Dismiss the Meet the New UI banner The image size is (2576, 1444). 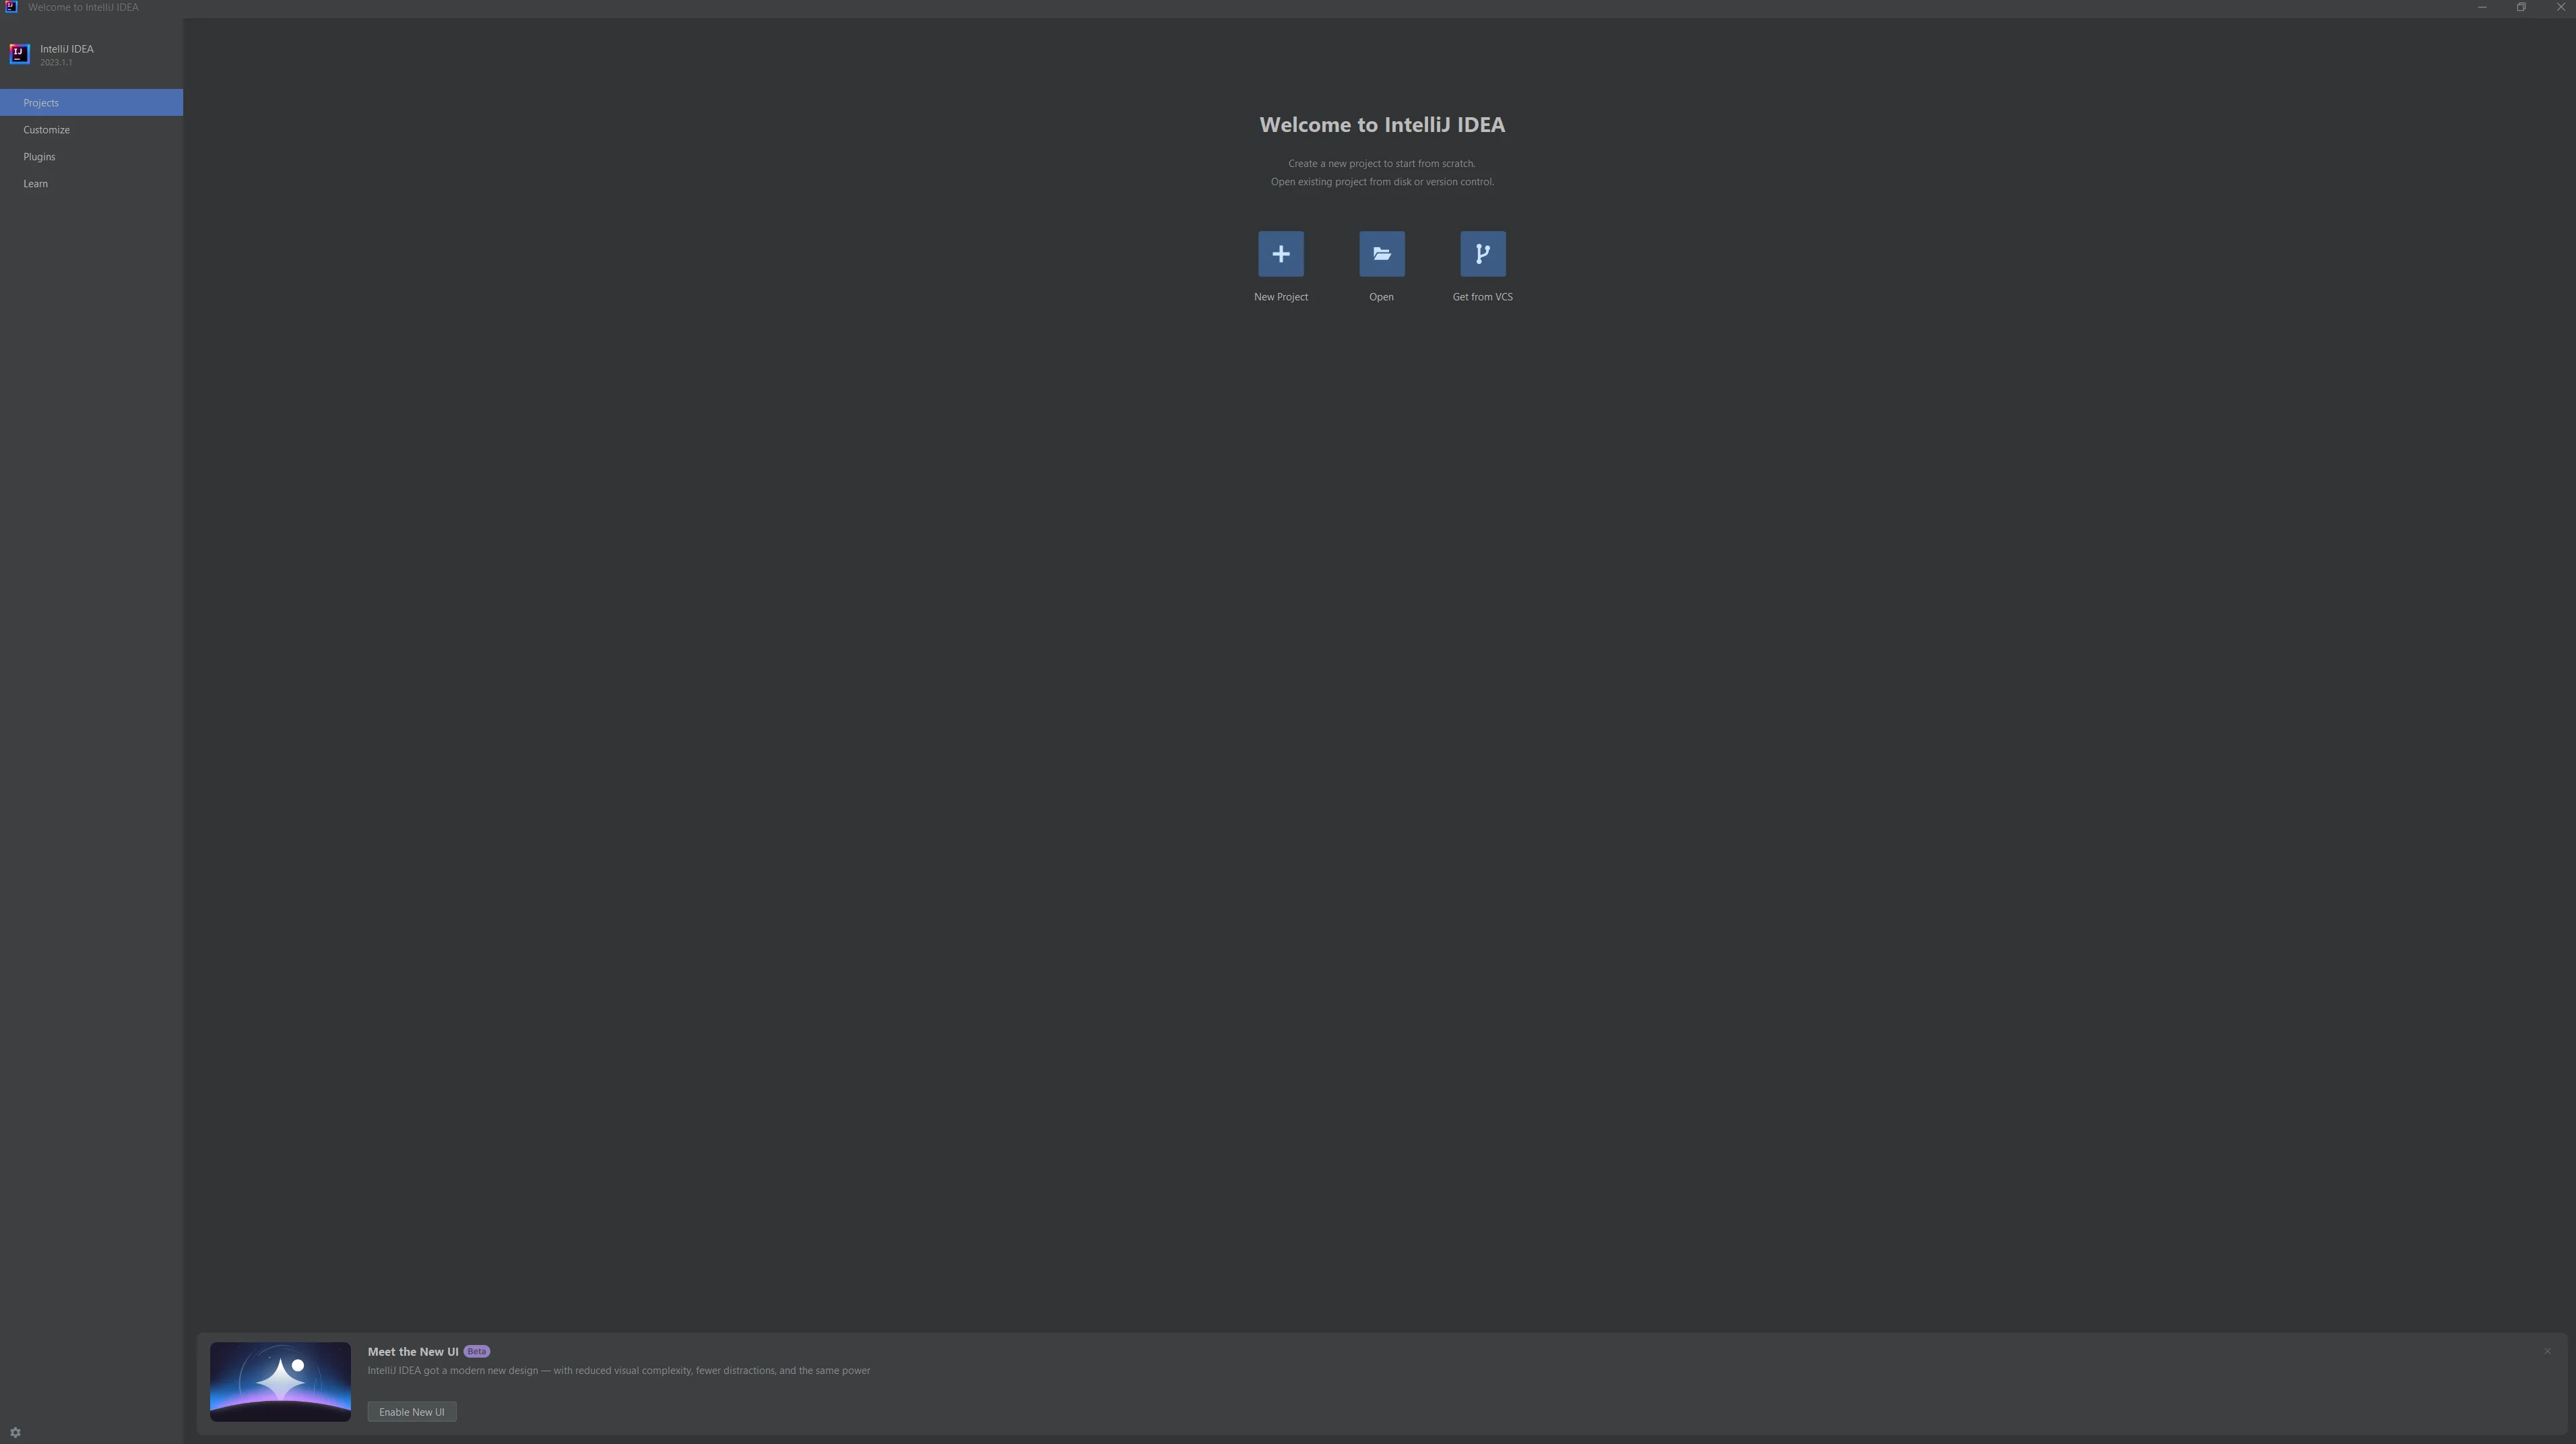pyautogui.click(x=2547, y=1351)
